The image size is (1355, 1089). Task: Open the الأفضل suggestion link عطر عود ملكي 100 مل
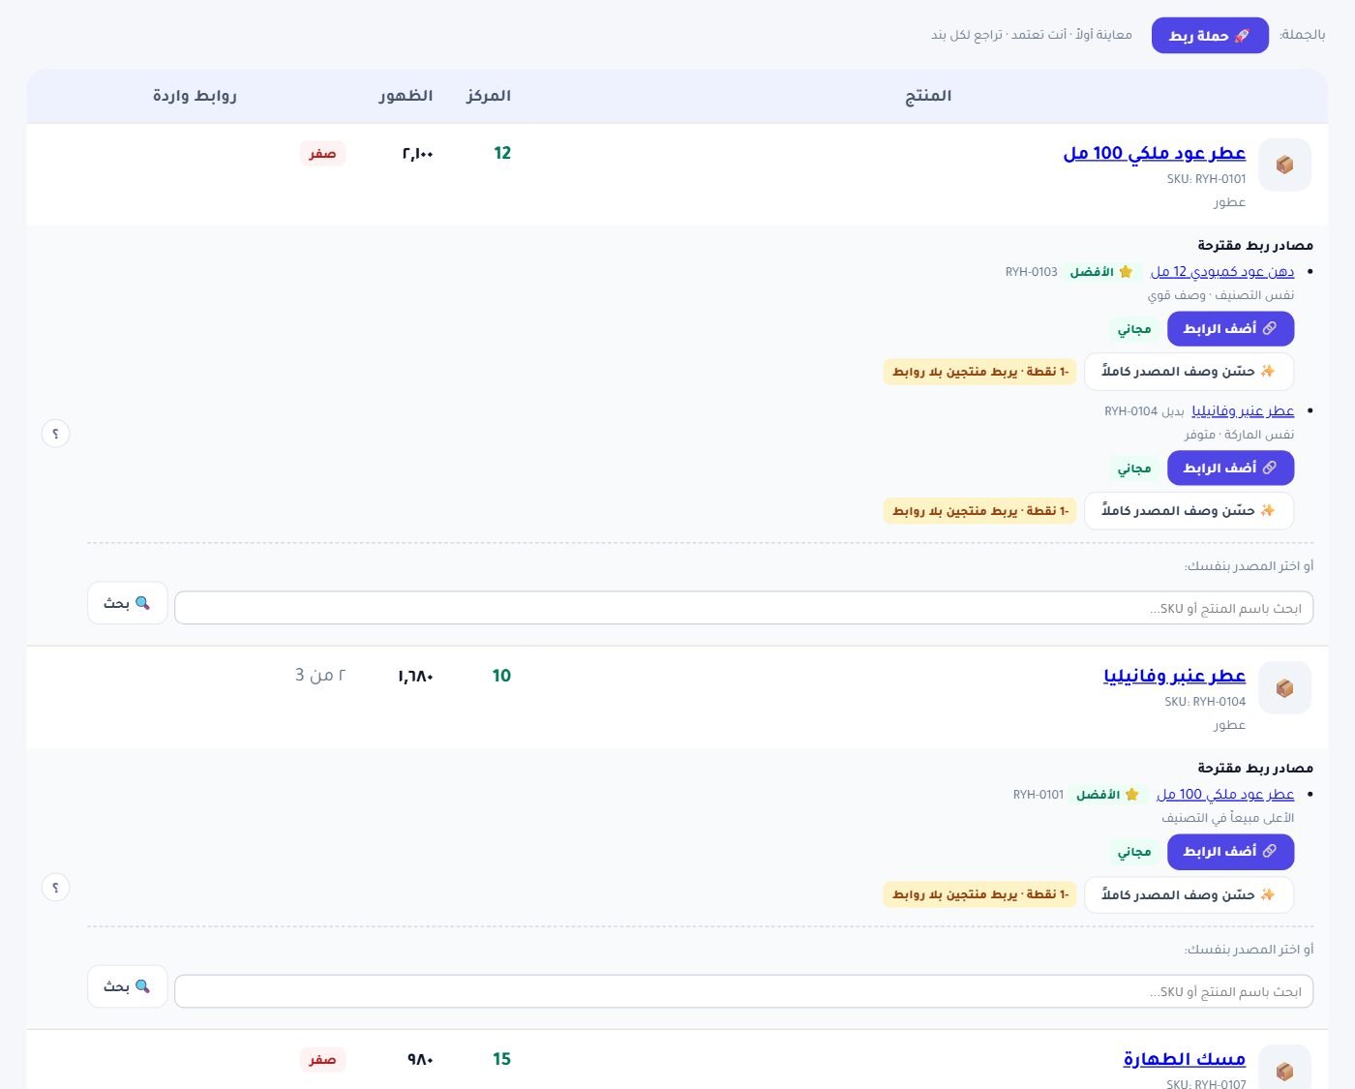[x=1225, y=795]
